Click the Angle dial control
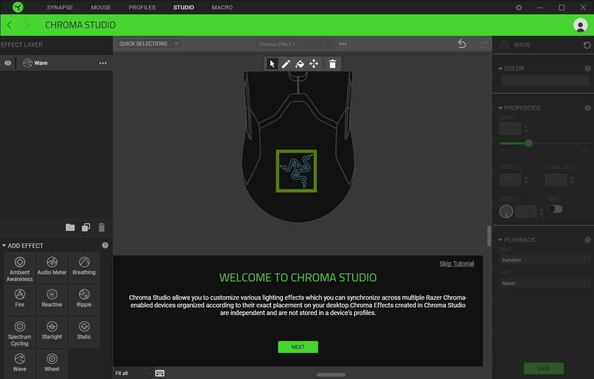Viewport: 594px width, 379px height. [506, 212]
